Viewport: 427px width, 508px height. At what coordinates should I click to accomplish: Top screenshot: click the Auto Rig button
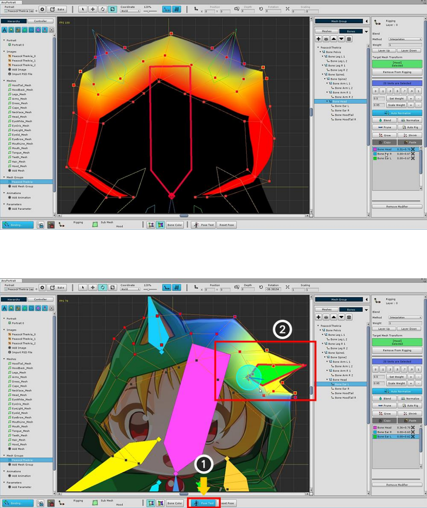[x=410, y=127]
